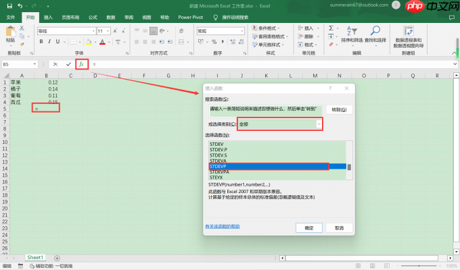460x270 pixels.
Task: Select STDEVPA in the function list
Action: (219, 172)
